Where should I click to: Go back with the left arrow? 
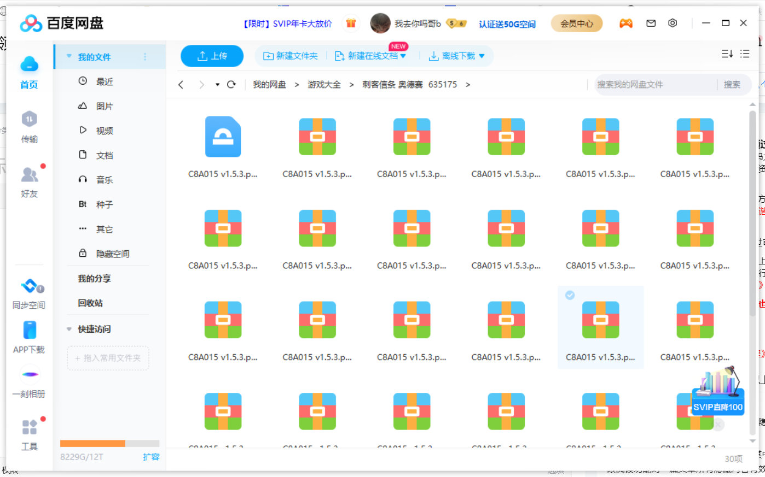click(181, 85)
